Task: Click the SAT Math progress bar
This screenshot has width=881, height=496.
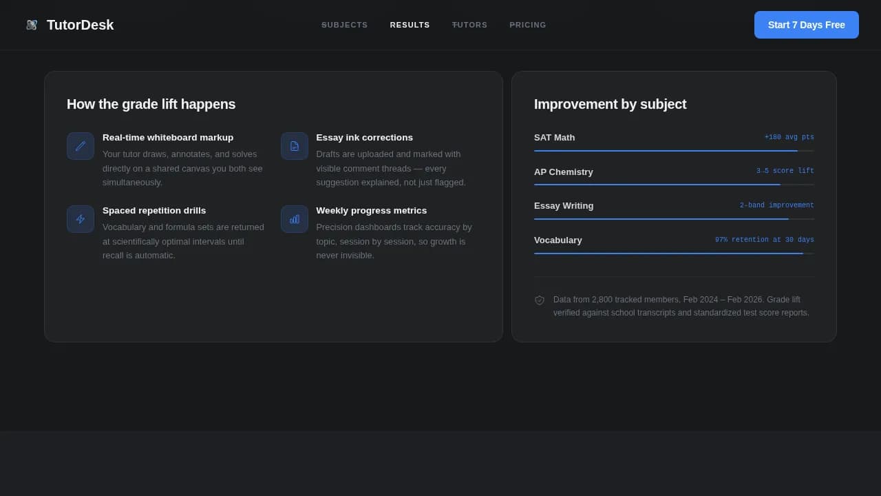Action: click(x=674, y=150)
